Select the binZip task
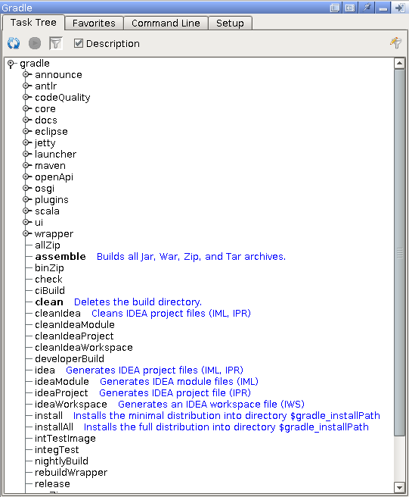 coord(49,268)
